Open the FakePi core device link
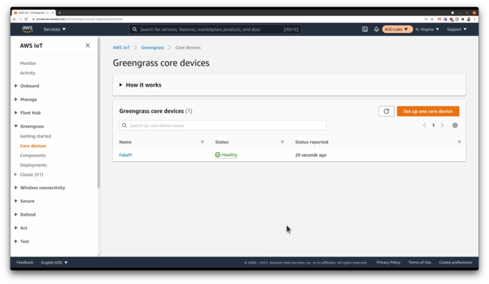Image resolution: width=489 pixels, height=284 pixels. 126,155
